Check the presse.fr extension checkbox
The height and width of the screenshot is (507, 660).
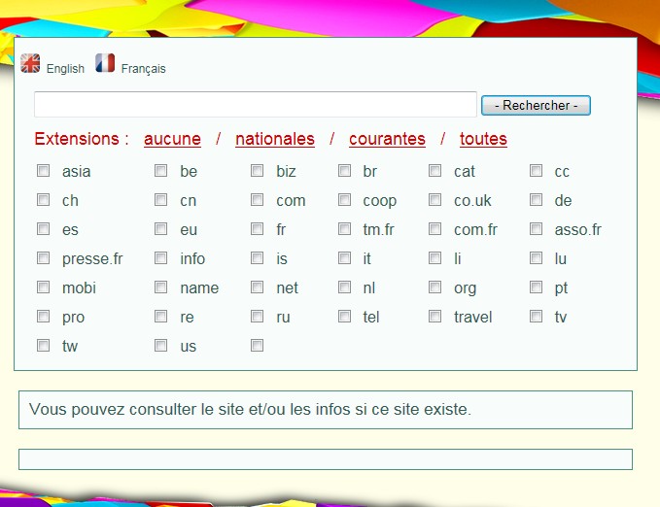pyautogui.click(x=43, y=258)
